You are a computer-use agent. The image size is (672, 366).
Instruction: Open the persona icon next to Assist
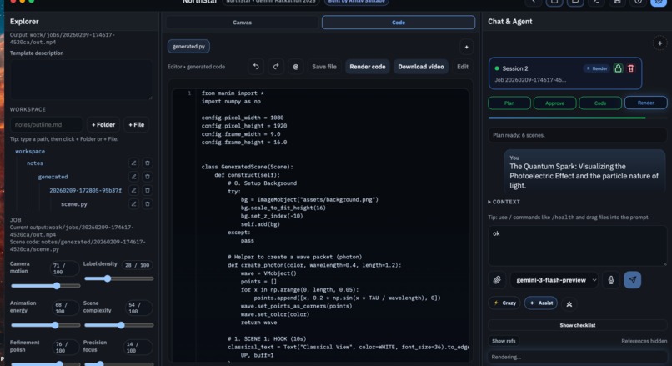point(569,303)
